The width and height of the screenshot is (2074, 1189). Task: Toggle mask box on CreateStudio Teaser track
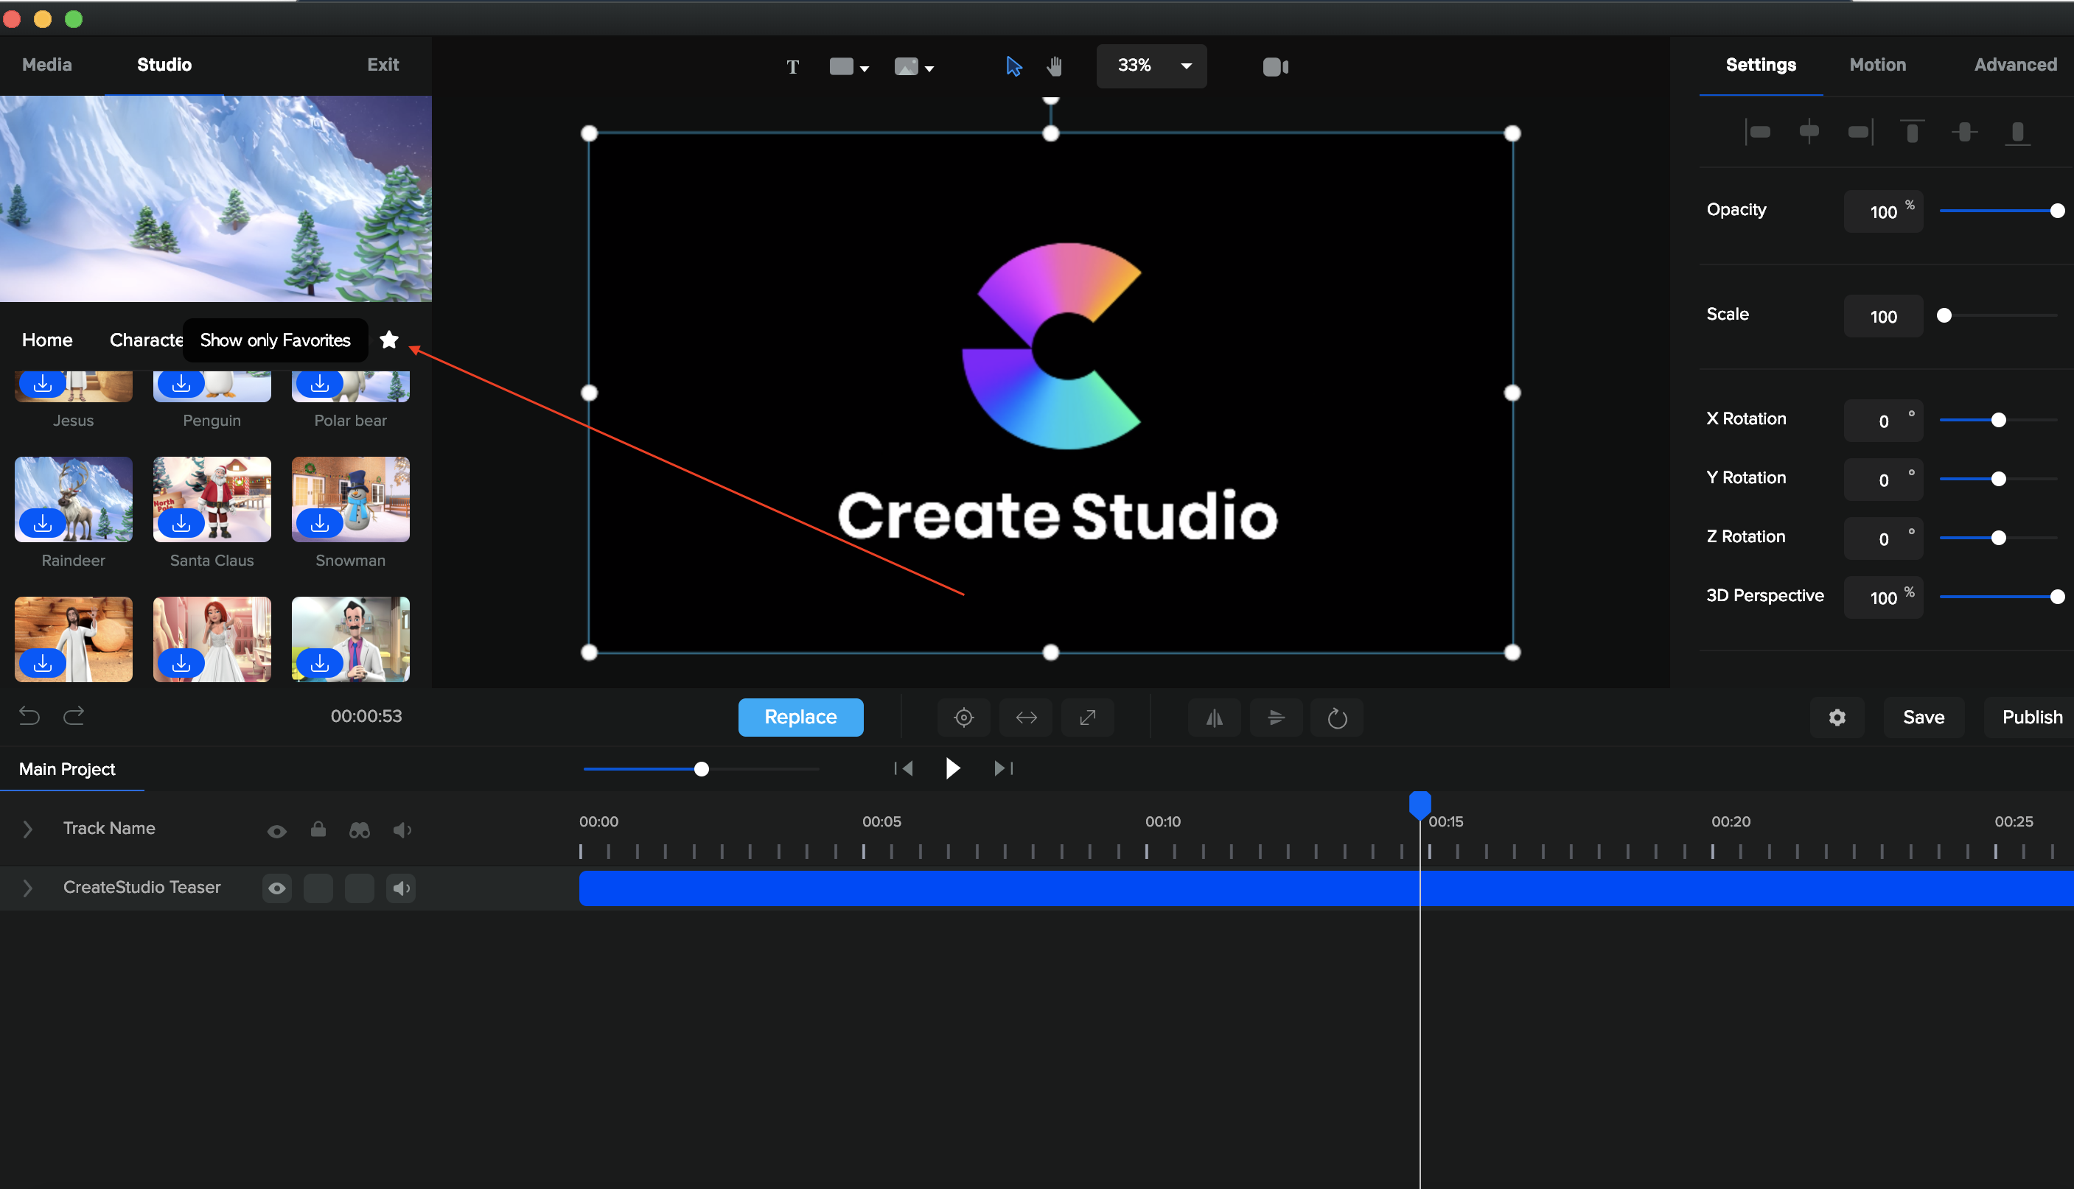(x=360, y=888)
